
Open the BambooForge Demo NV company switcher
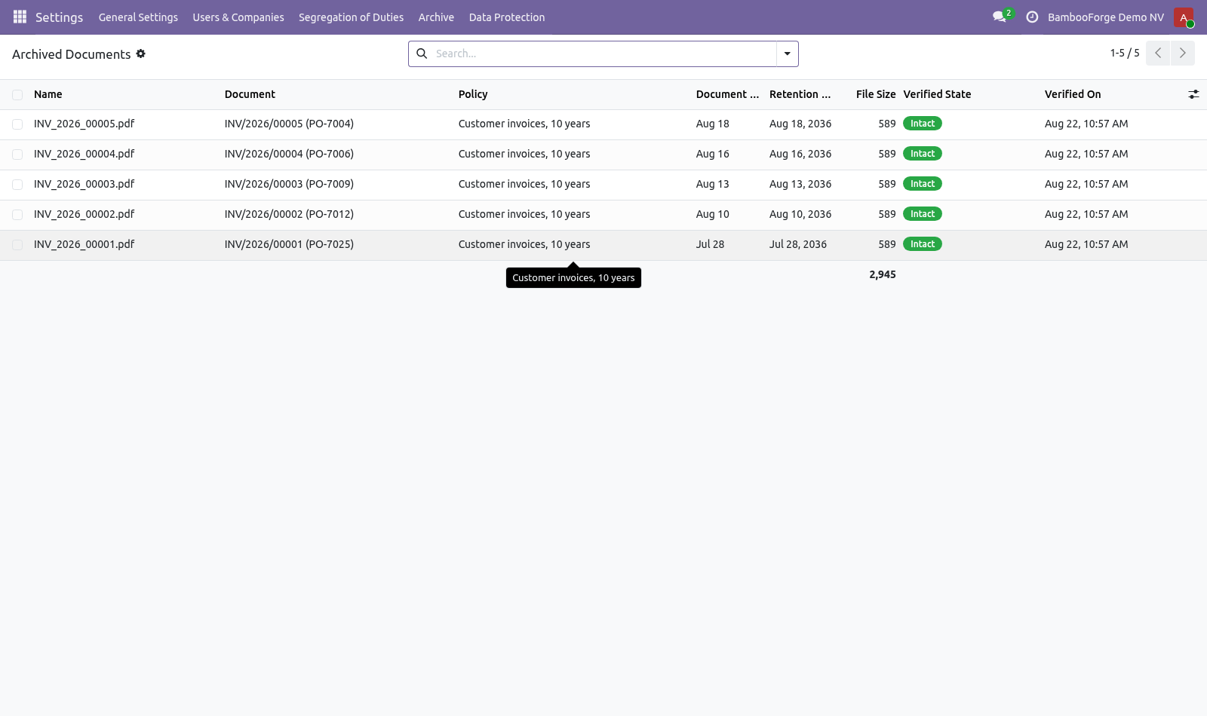[1105, 17]
